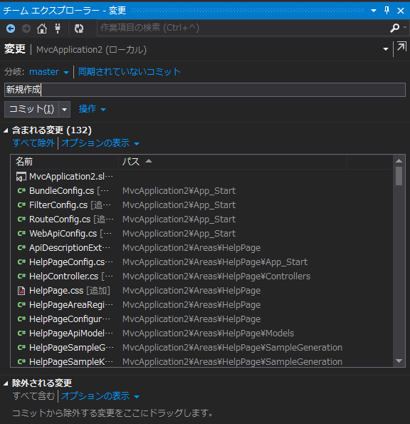Toggle the auto-hide pin icon

387,11
